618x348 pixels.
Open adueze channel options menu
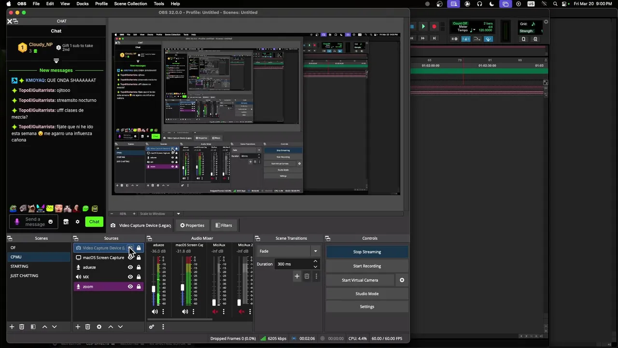(163, 312)
